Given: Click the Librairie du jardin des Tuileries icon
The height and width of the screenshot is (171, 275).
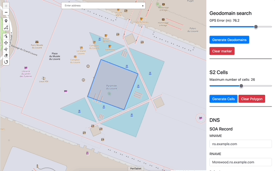Looking at the screenshot, I should point(26,68).
